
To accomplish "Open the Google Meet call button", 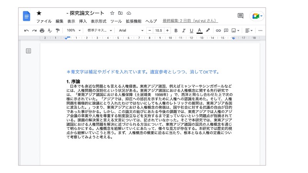I will click(x=256, y=16).
